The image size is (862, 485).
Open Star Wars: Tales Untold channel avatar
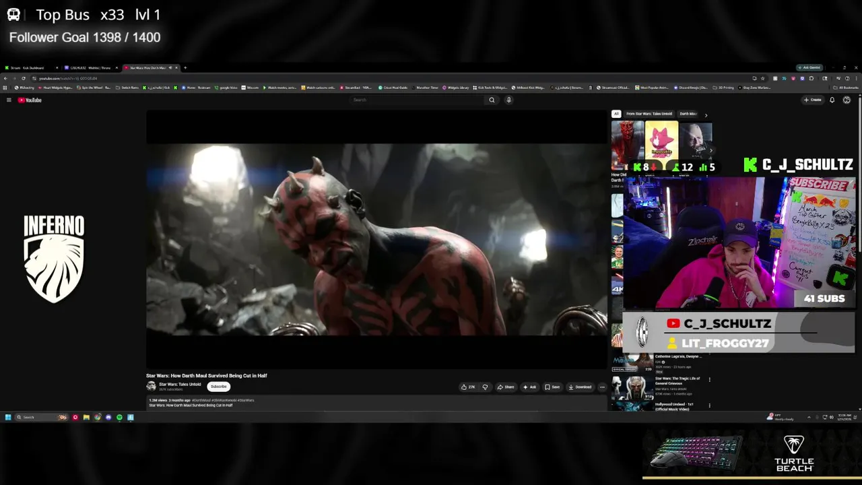click(152, 386)
